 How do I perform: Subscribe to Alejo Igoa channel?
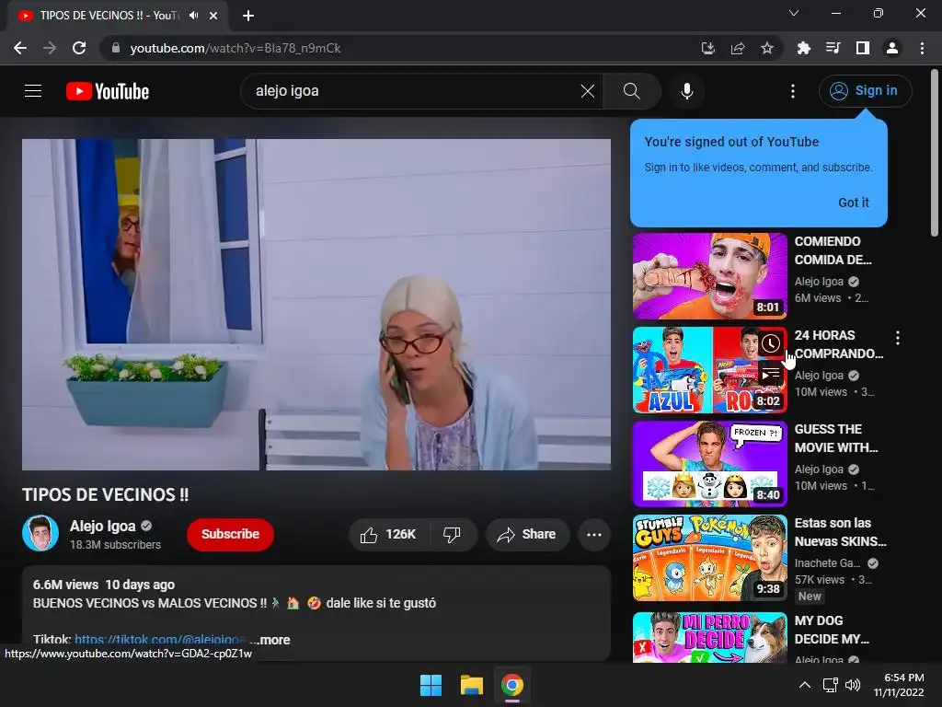pos(230,535)
